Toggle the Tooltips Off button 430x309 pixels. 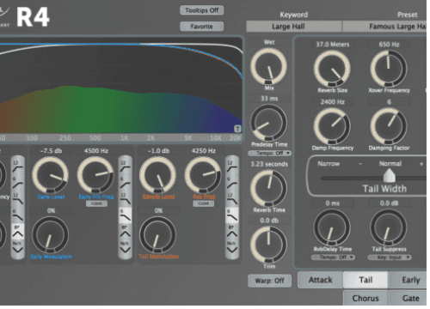(x=202, y=10)
